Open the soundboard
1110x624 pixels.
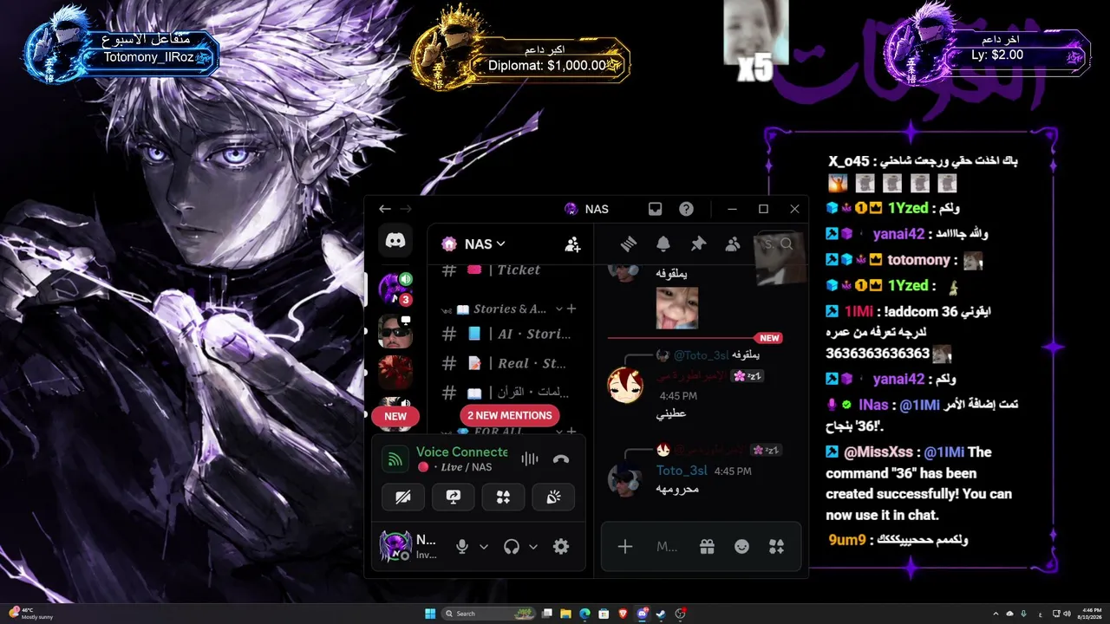553,497
